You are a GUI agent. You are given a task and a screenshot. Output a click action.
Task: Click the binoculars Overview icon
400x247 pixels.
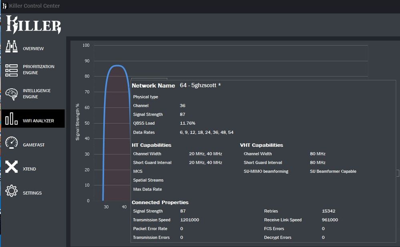coord(12,46)
